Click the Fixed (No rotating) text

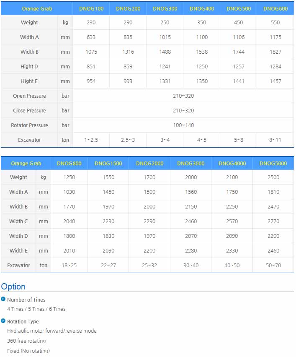(28, 351)
